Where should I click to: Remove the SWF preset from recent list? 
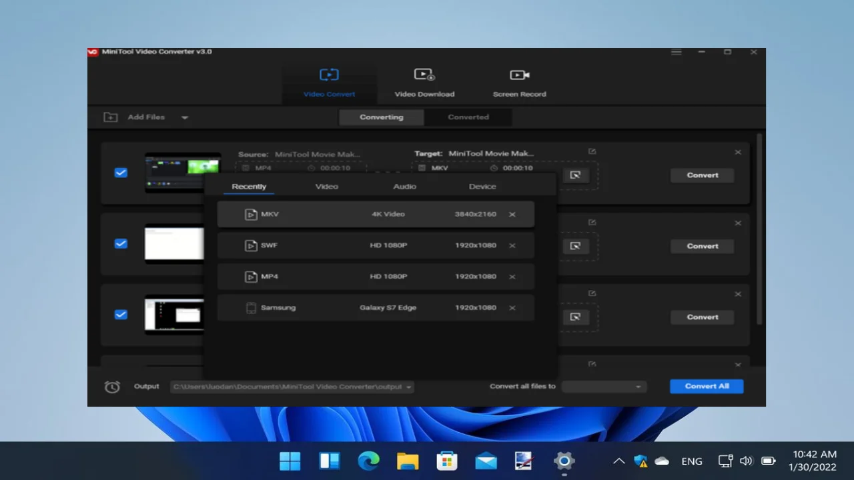point(512,245)
